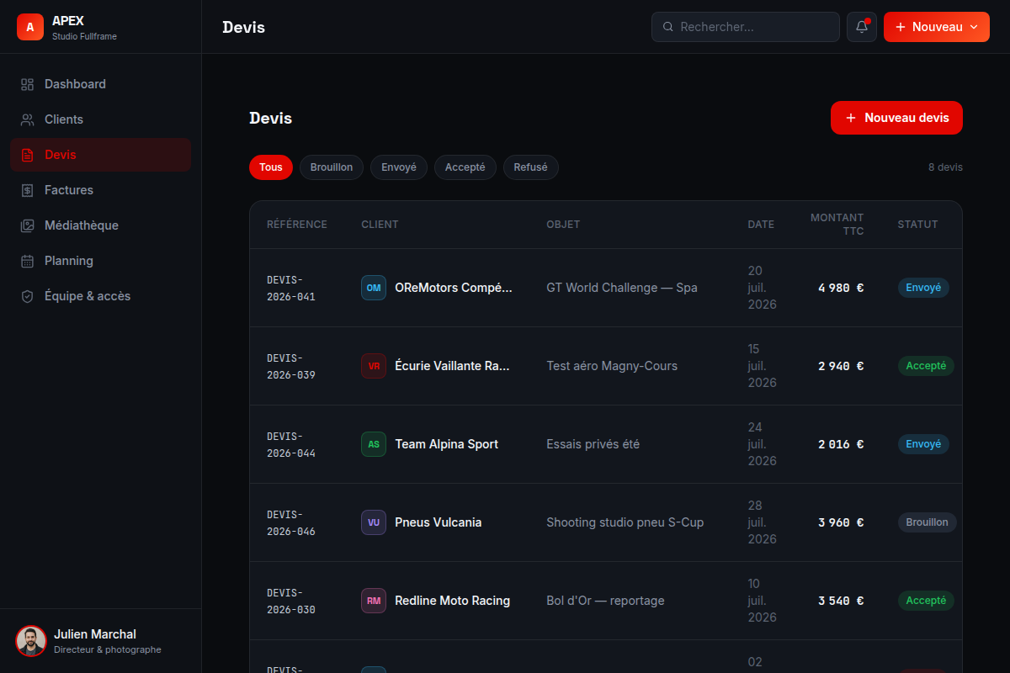Click the Dashboard grid icon in sidebar
The width and height of the screenshot is (1010, 673).
pos(28,84)
